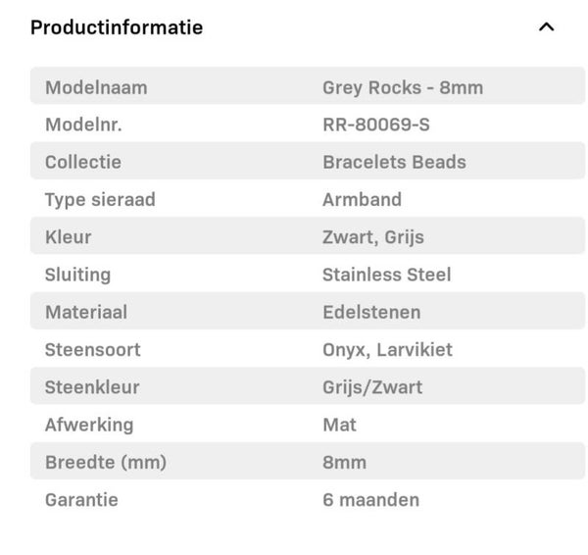Click the Productinformatie heading

pos(117,27)
